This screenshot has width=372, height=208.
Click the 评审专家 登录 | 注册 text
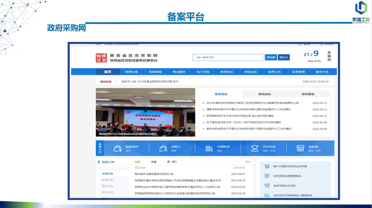pyautogui.click(x=269, y=151)
